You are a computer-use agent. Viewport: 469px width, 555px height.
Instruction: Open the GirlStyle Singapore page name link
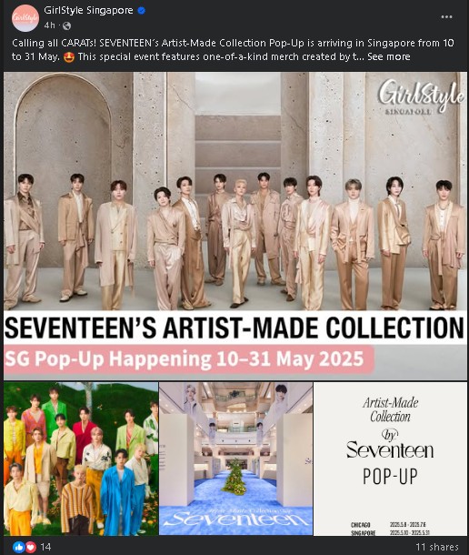click(x=88, y=10)
